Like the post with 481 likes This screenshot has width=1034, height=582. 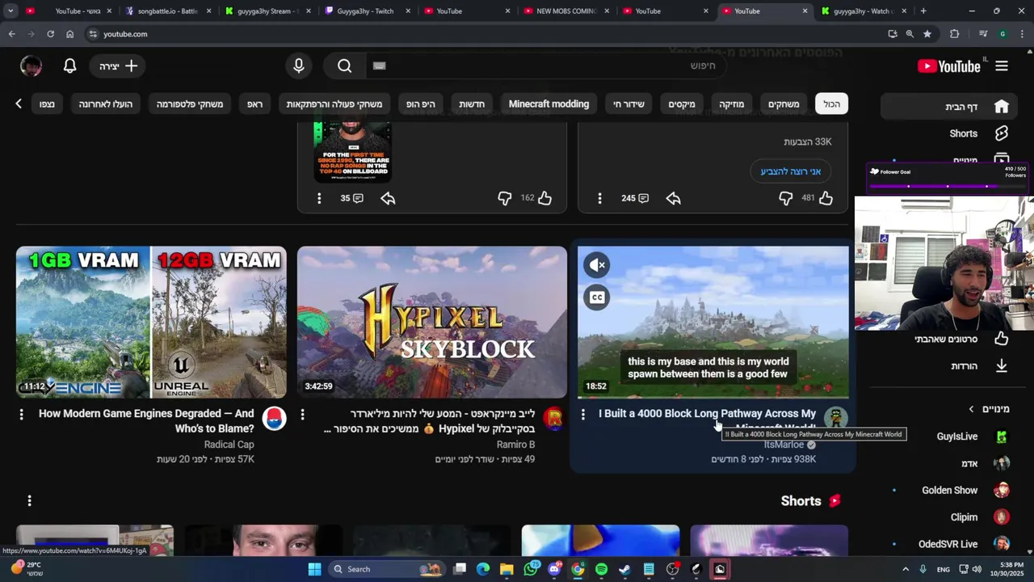826,198
